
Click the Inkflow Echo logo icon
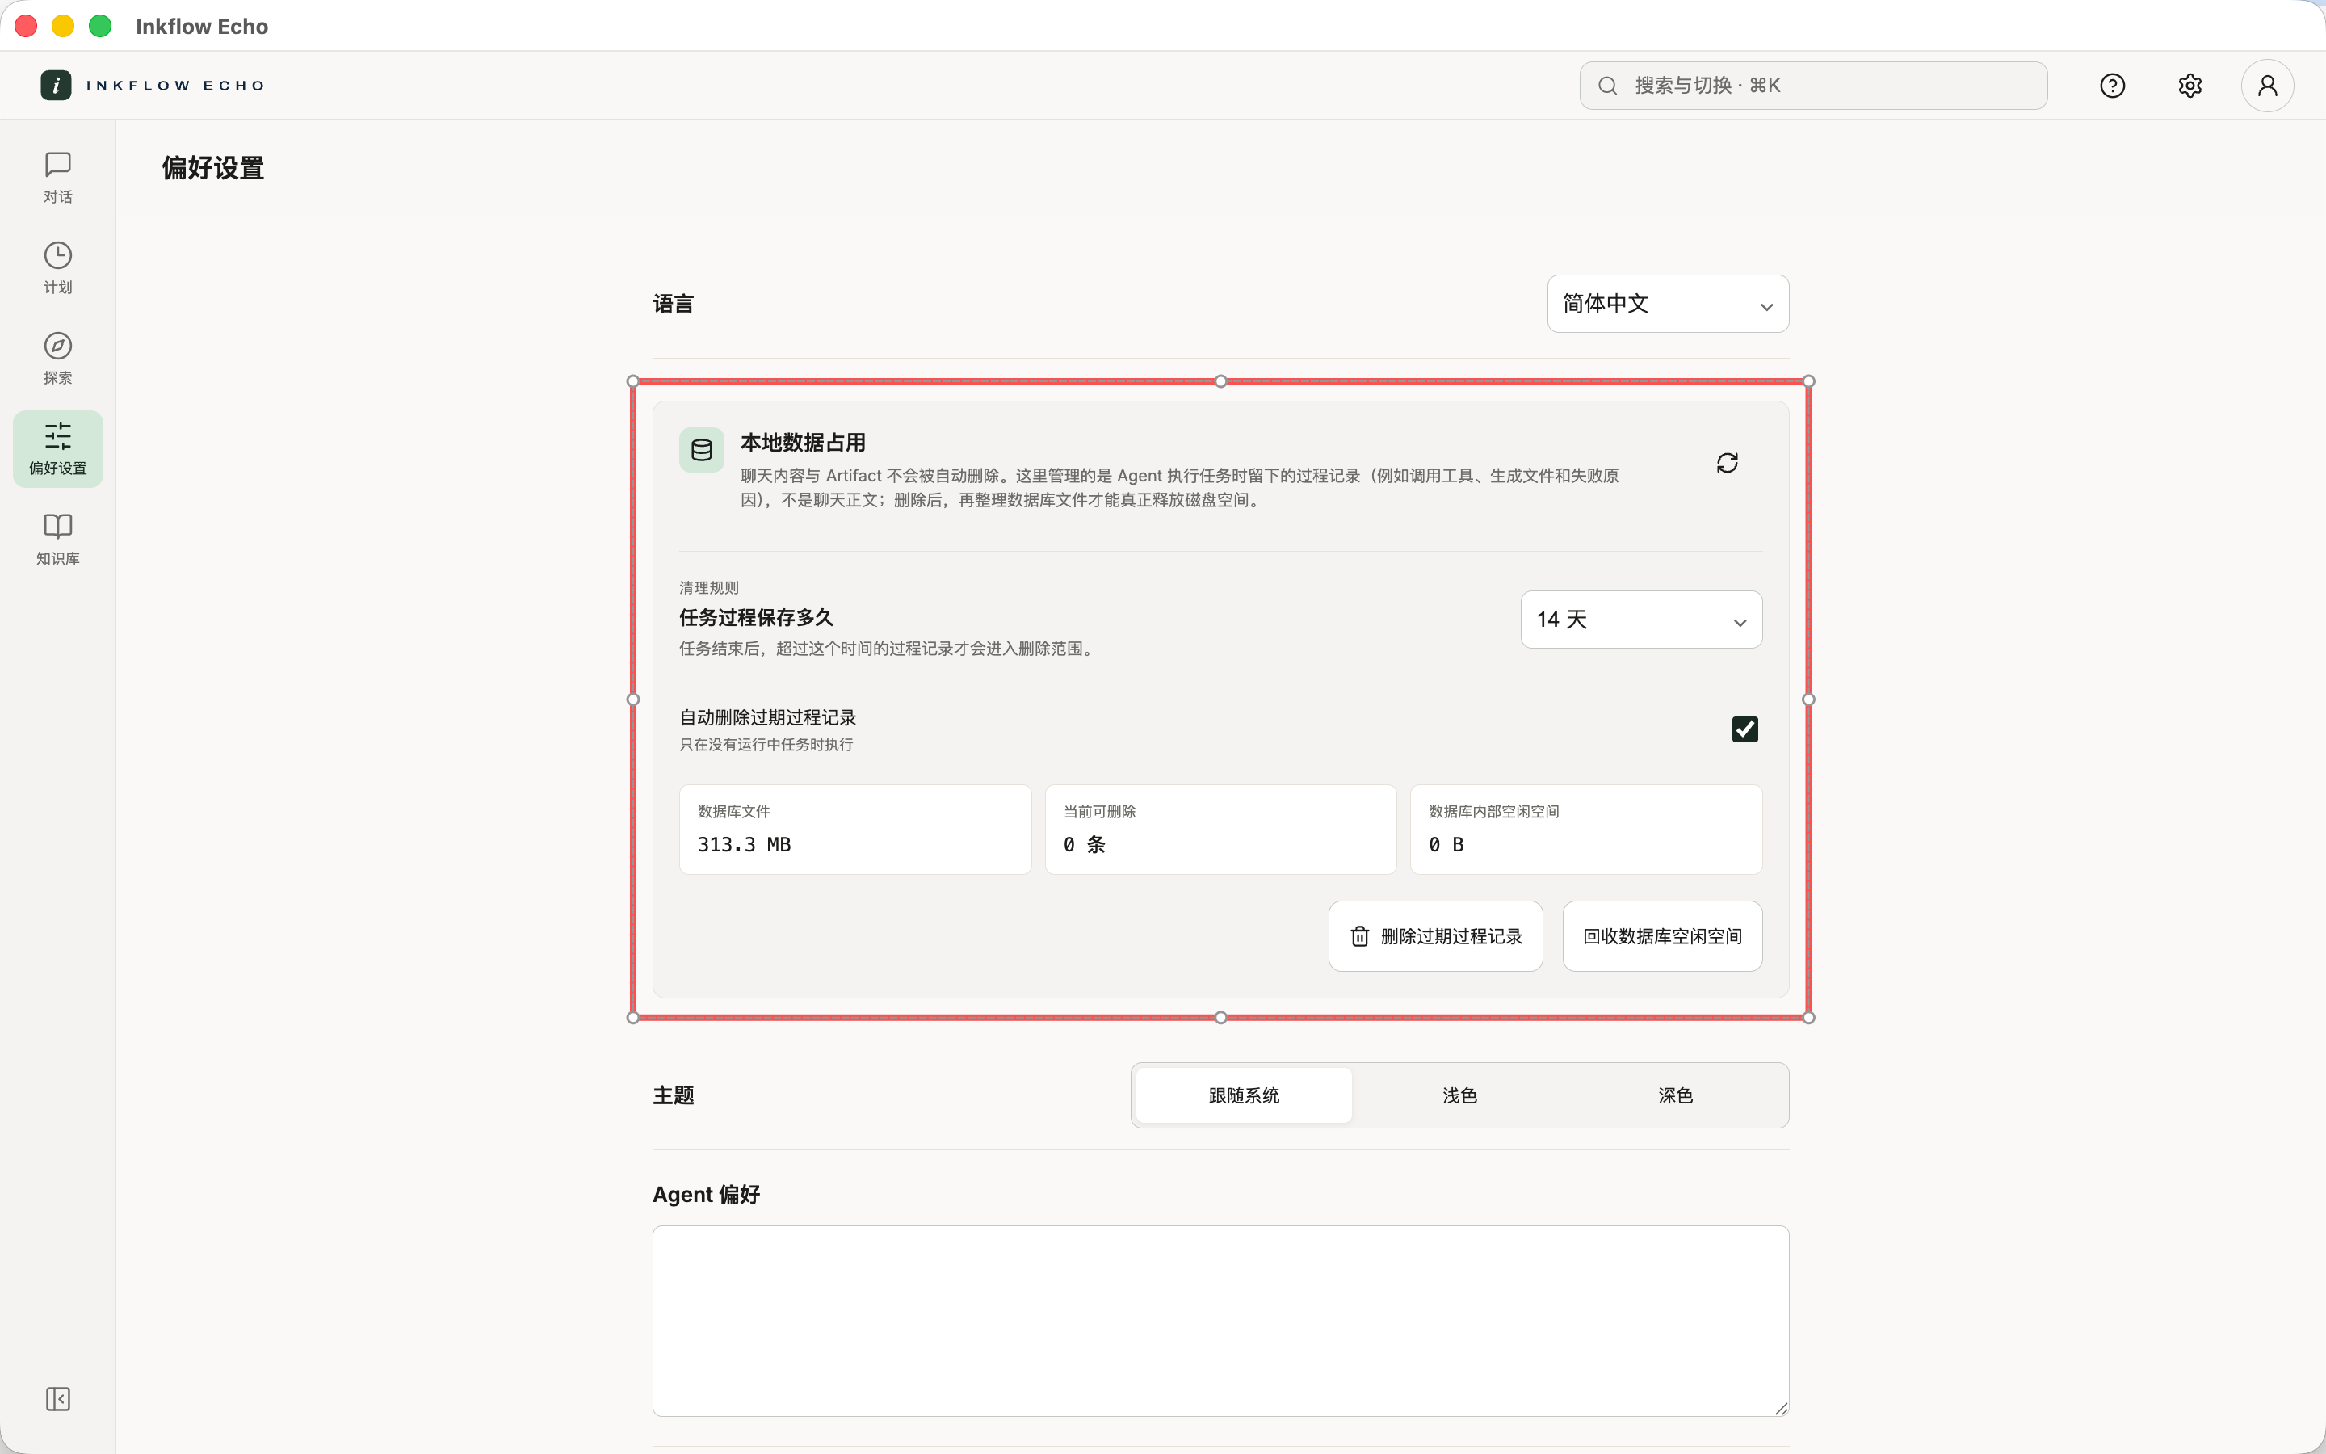(56, 86)
